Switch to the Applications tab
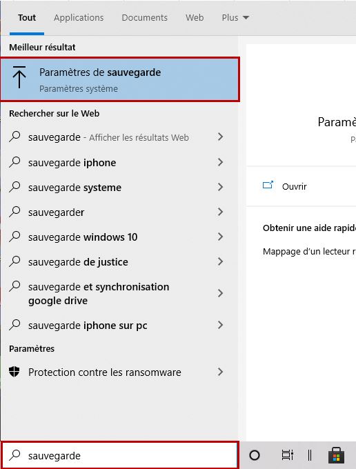Image resolution: width=356 pixels, height=469 pixels. point(79,18)
